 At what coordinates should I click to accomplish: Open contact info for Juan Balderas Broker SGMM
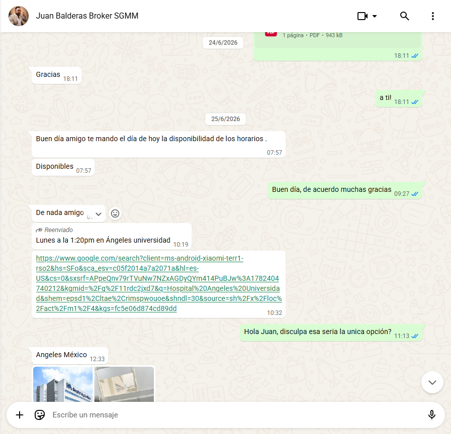pyautogui.click(x=87, y=16)
